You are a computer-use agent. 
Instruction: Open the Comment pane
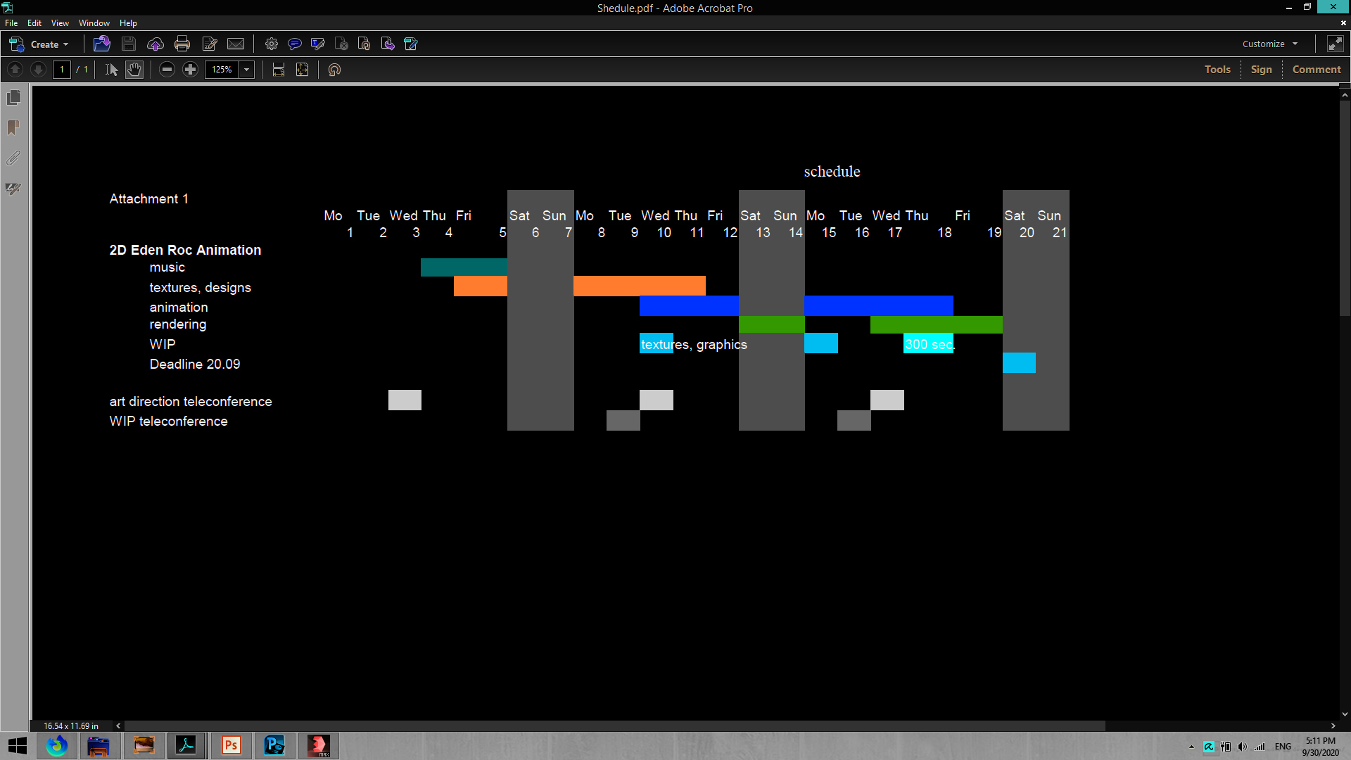1317,70
